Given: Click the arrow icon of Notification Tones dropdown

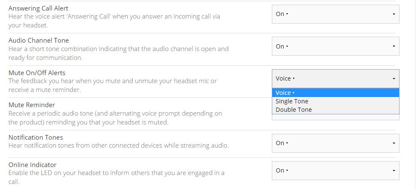Looking at the screenshot, I should [x=394, y=143].
